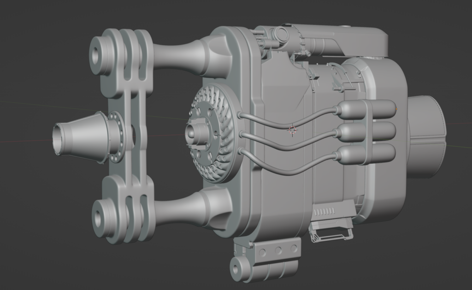Select the upper flared strut connecting the bracket
Image resolution: width=472 pixels, height=290 pixels.
[183, 57]
